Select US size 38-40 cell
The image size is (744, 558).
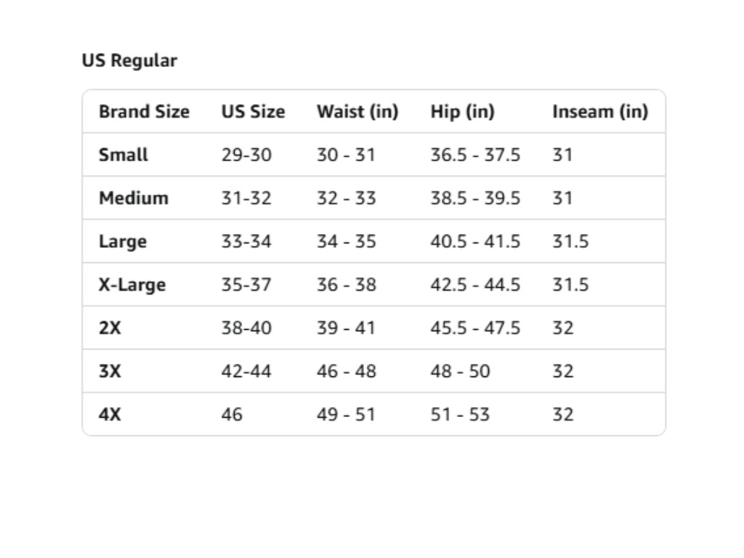point(246,328)
